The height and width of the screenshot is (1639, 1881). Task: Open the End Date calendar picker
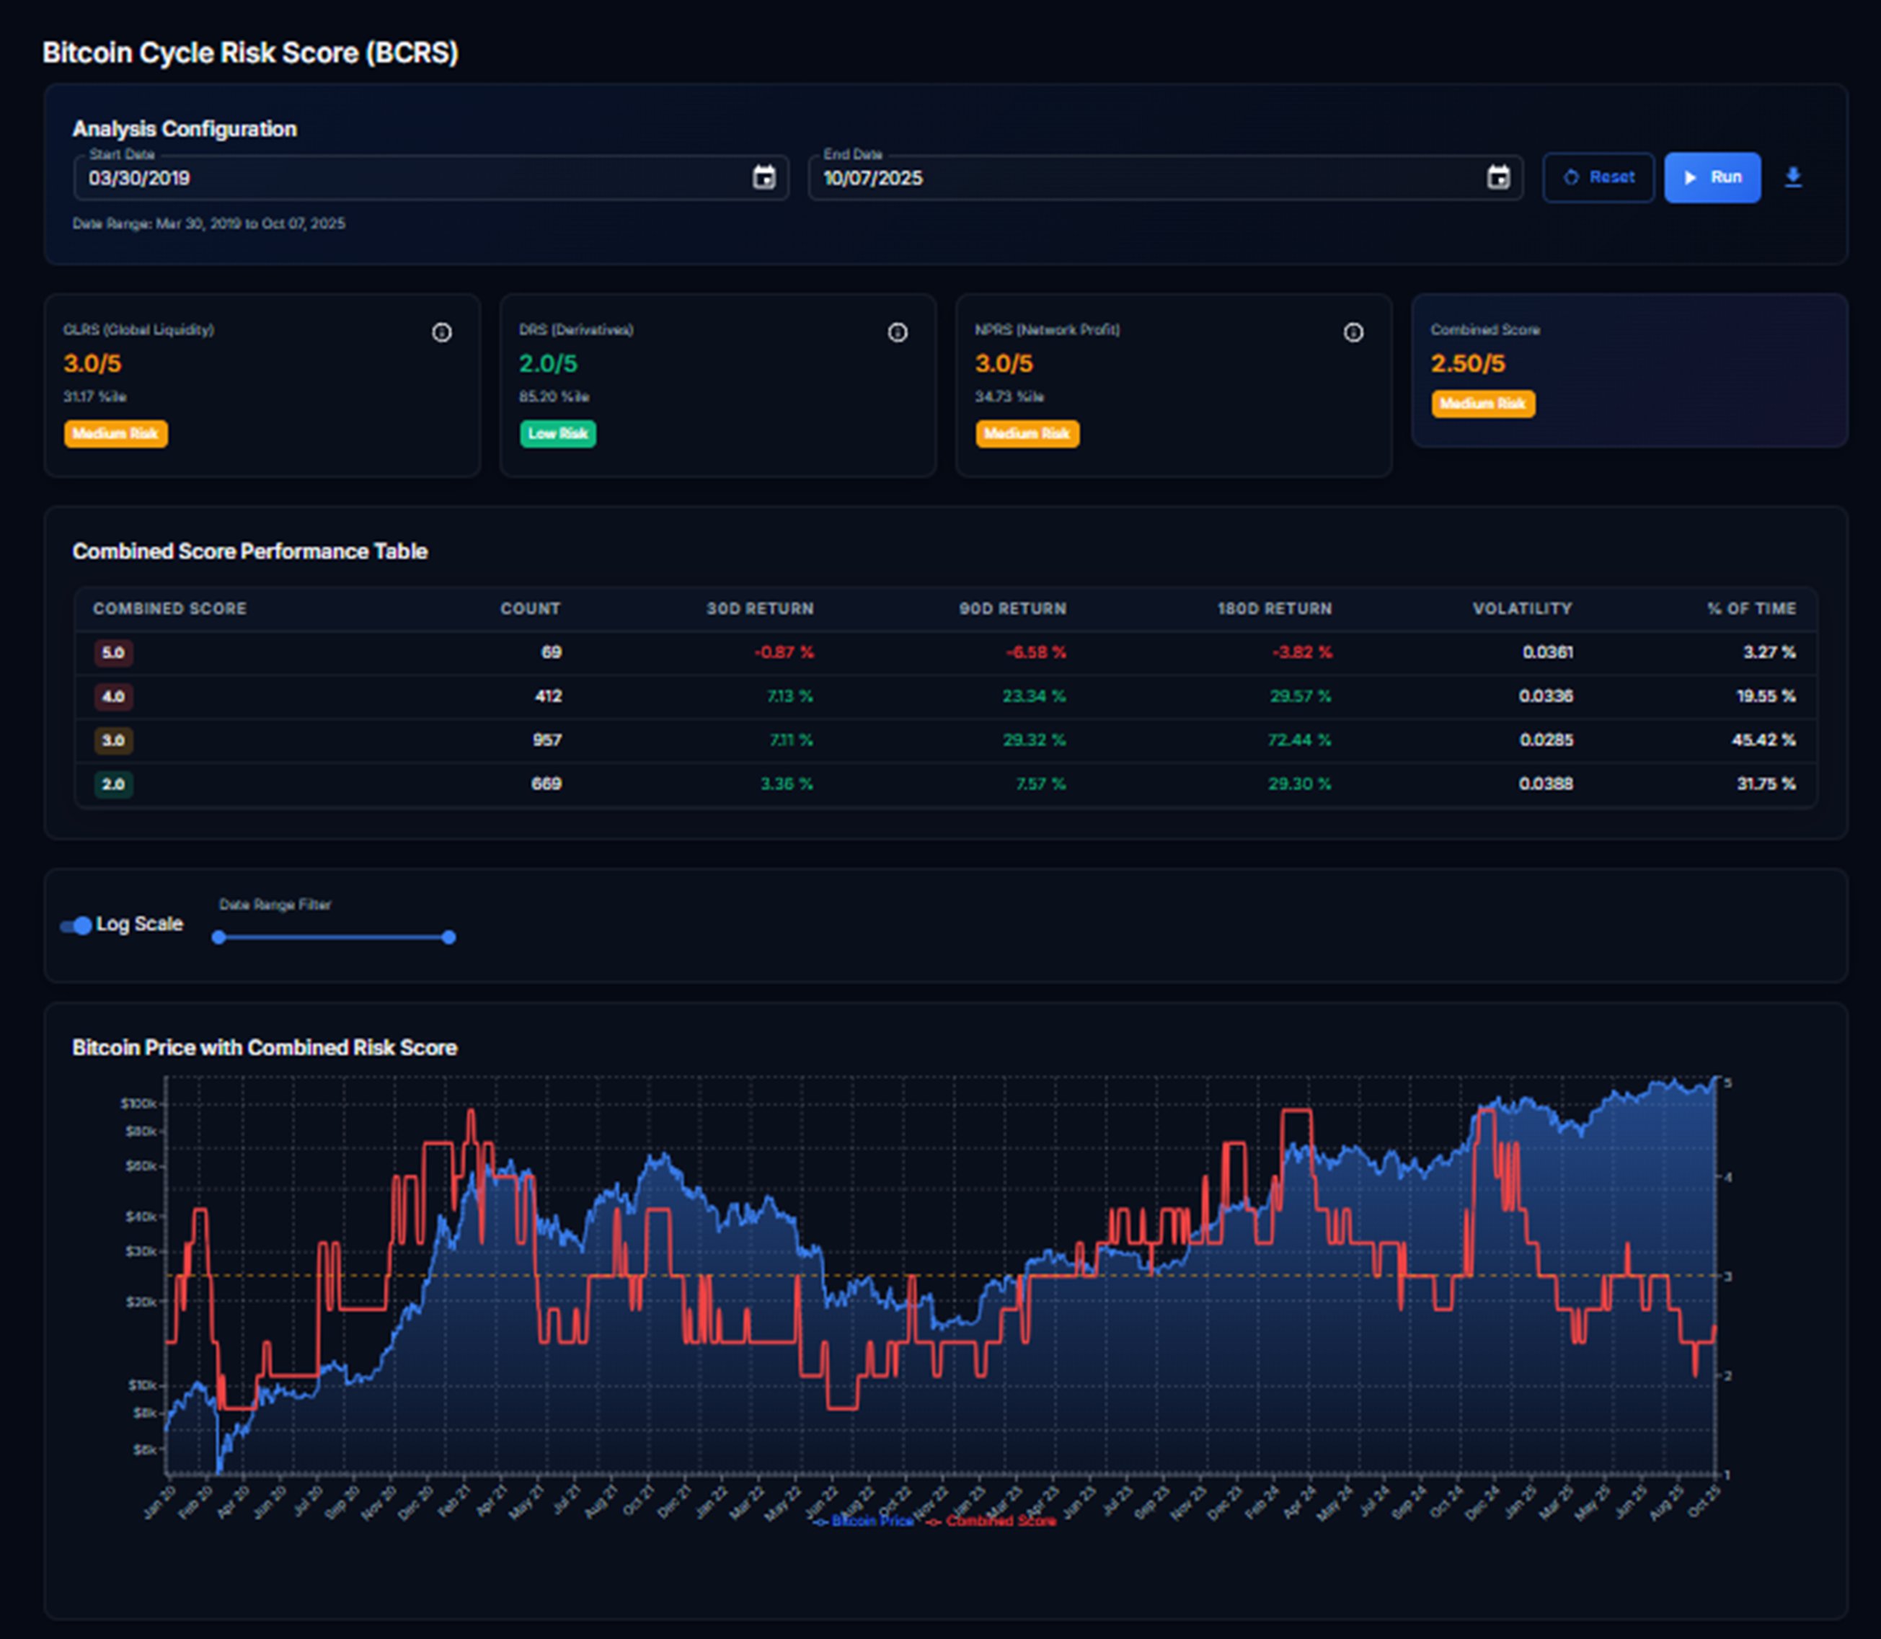click(1497, 177)
